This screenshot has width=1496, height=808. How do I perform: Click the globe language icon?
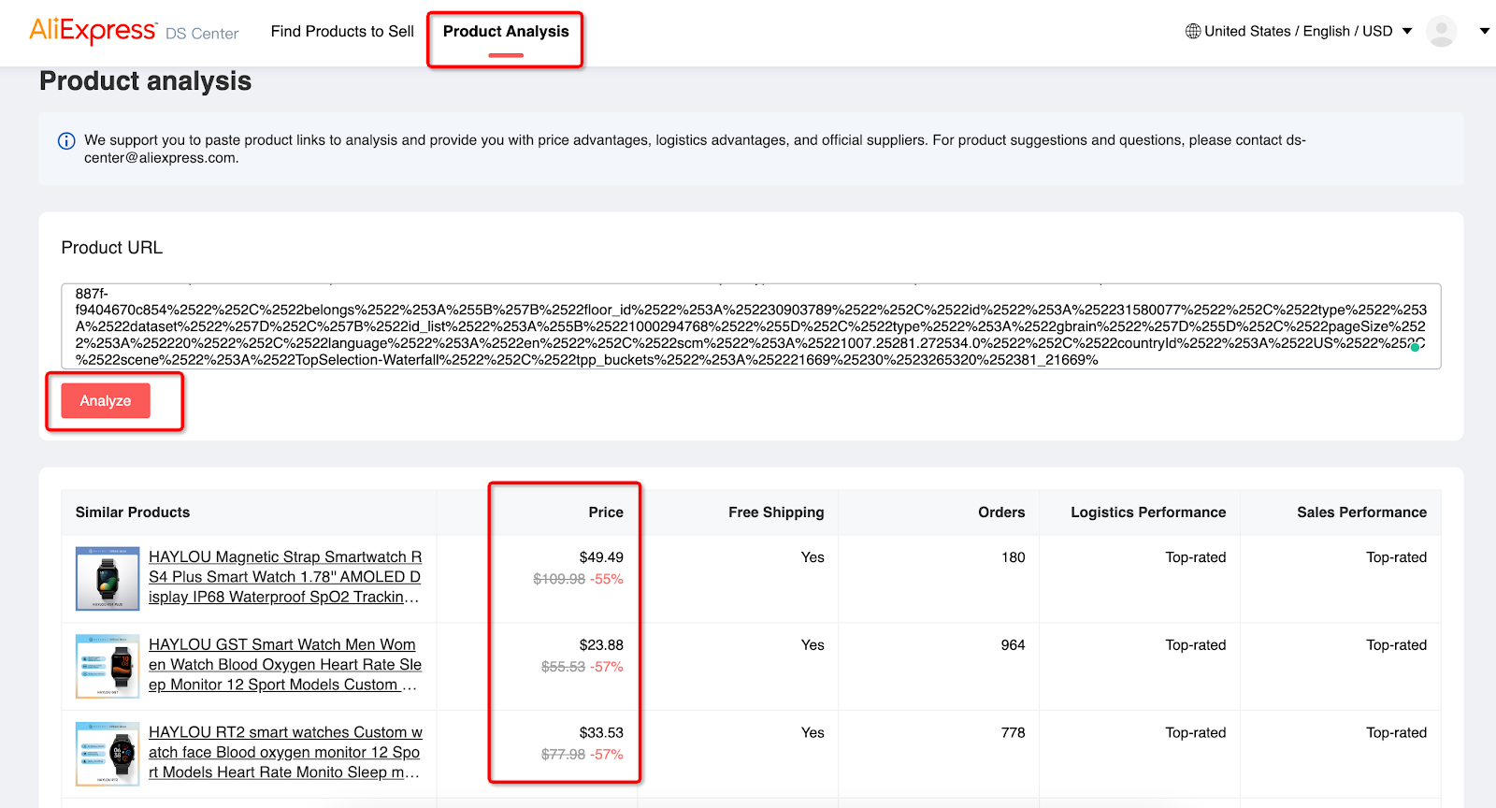point(1193,31)
